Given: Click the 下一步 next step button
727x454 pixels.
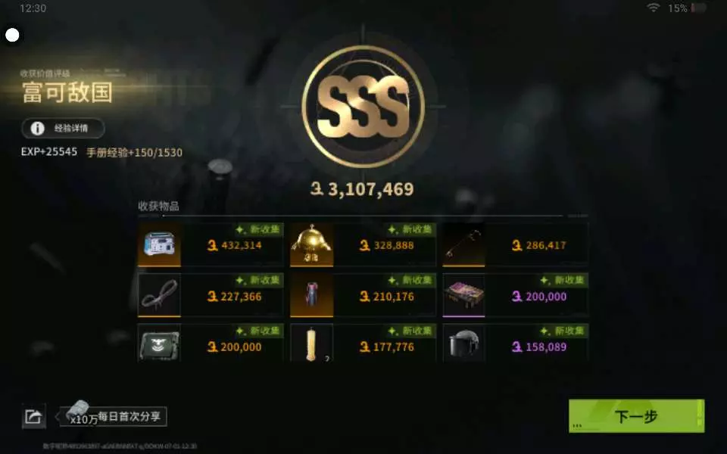Looking at the screenshot, I should click(636, 416).
